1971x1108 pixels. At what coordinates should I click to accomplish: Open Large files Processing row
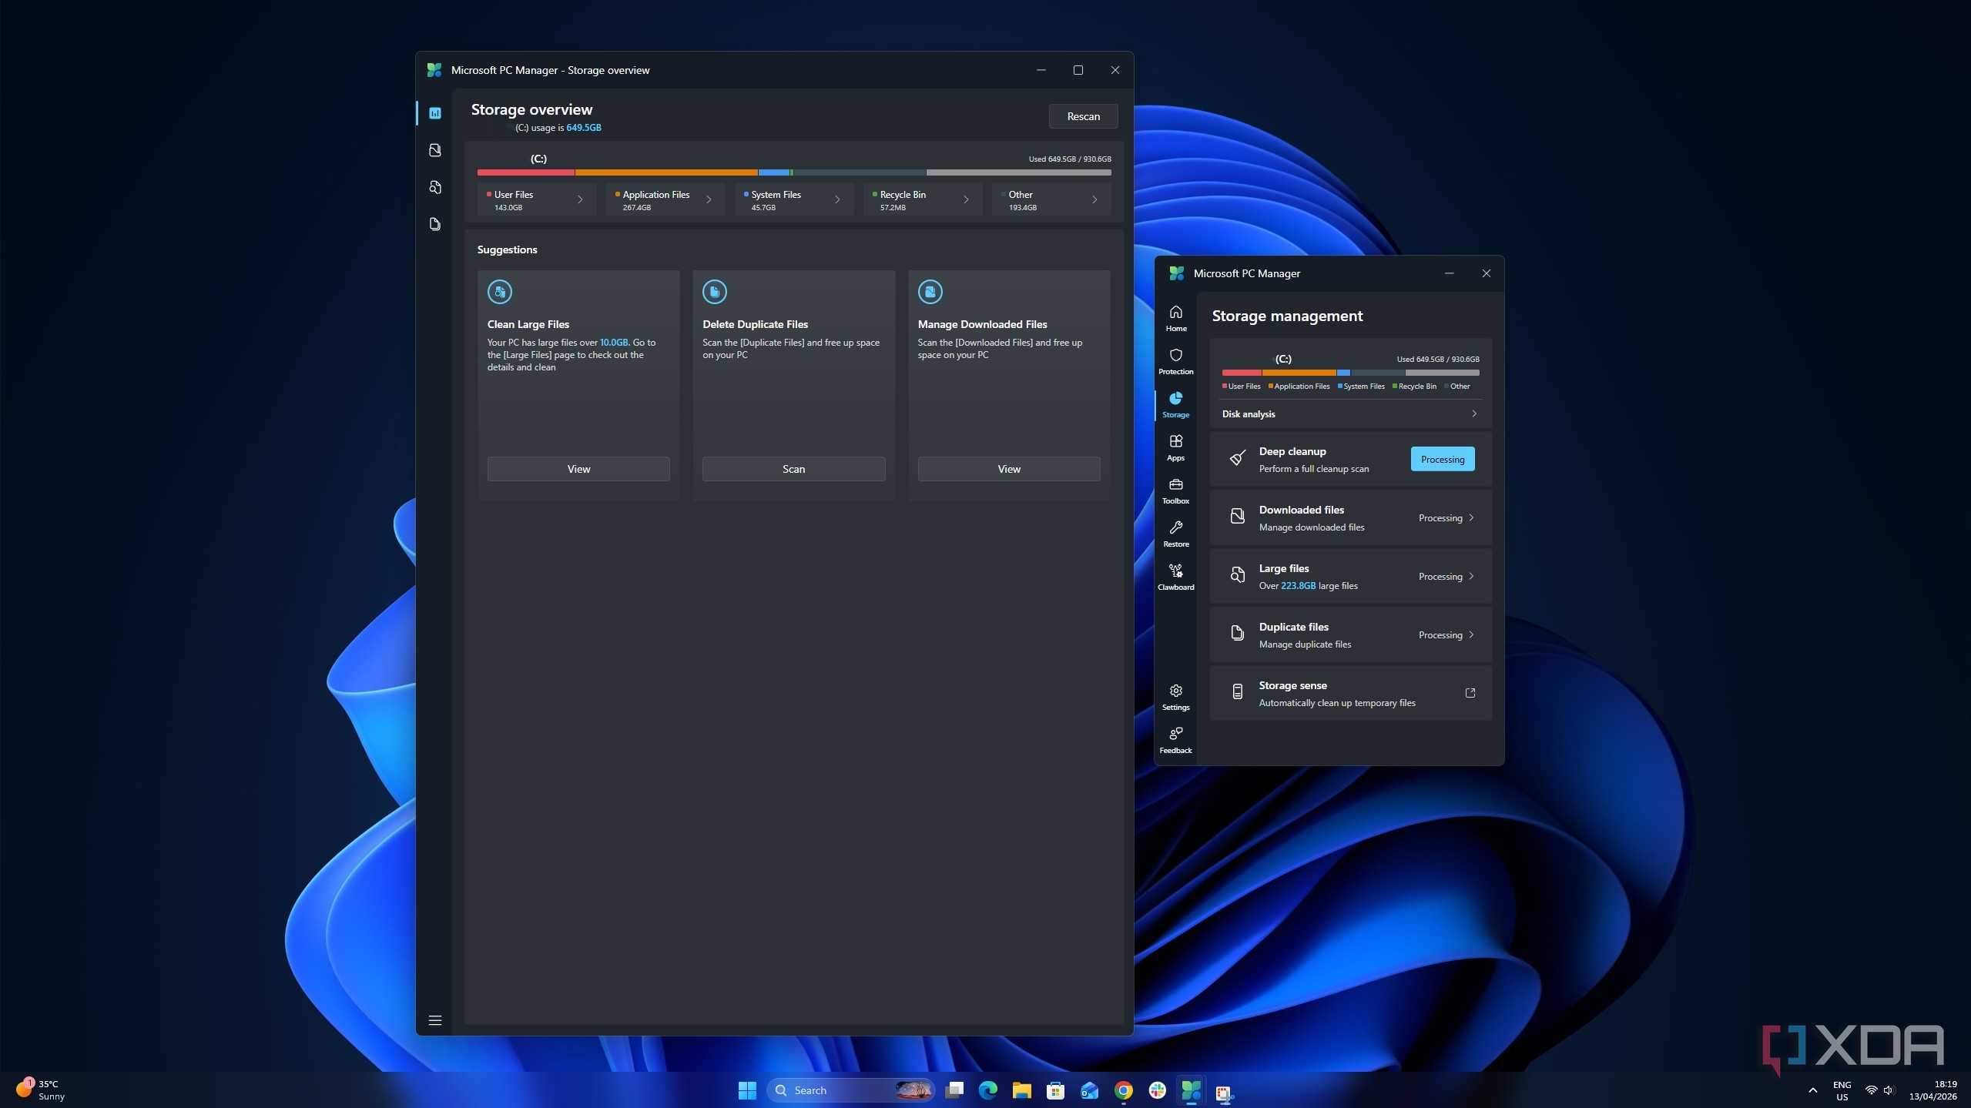pyautogui.click(x=1350, y=577)
